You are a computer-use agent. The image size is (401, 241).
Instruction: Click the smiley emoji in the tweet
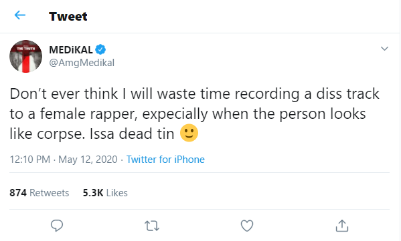coord(189,133)
